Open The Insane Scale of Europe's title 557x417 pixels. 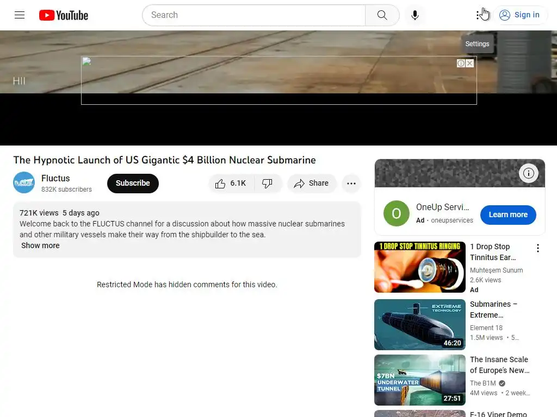point(499,365)
